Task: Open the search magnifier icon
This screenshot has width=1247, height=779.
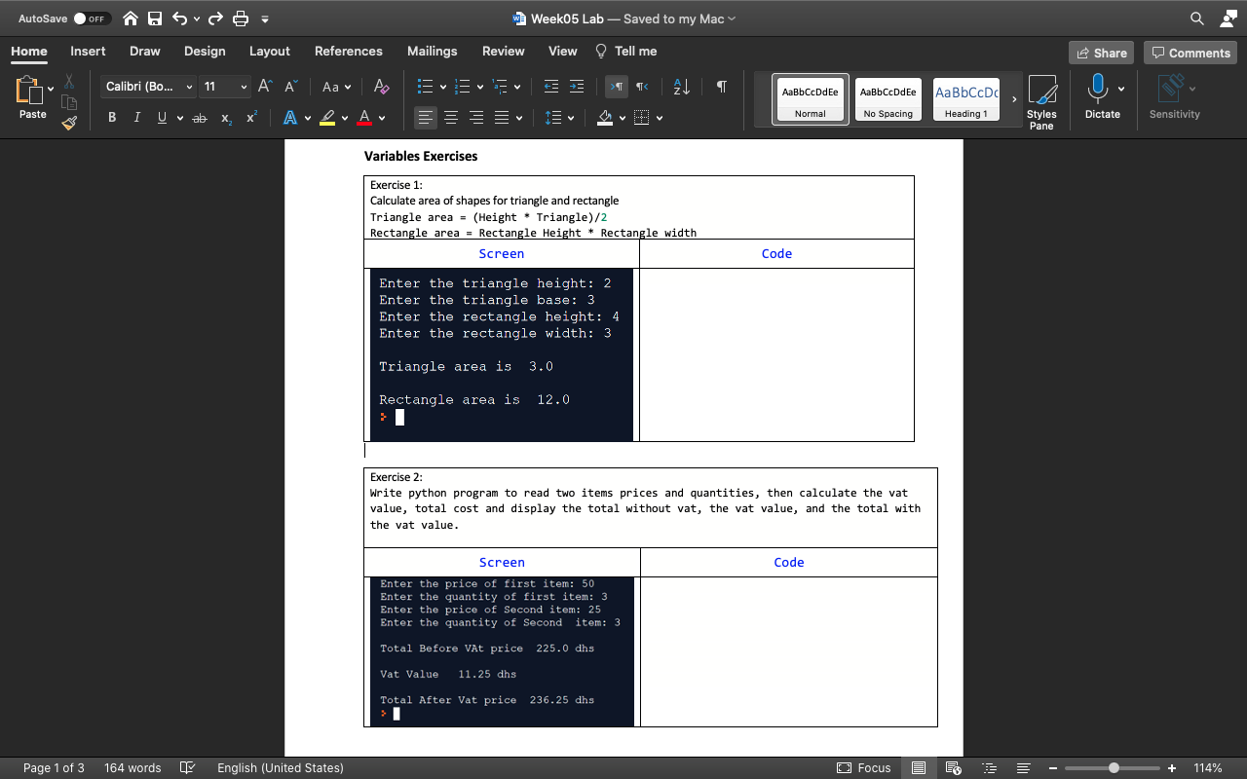Action: point(1196,19)
